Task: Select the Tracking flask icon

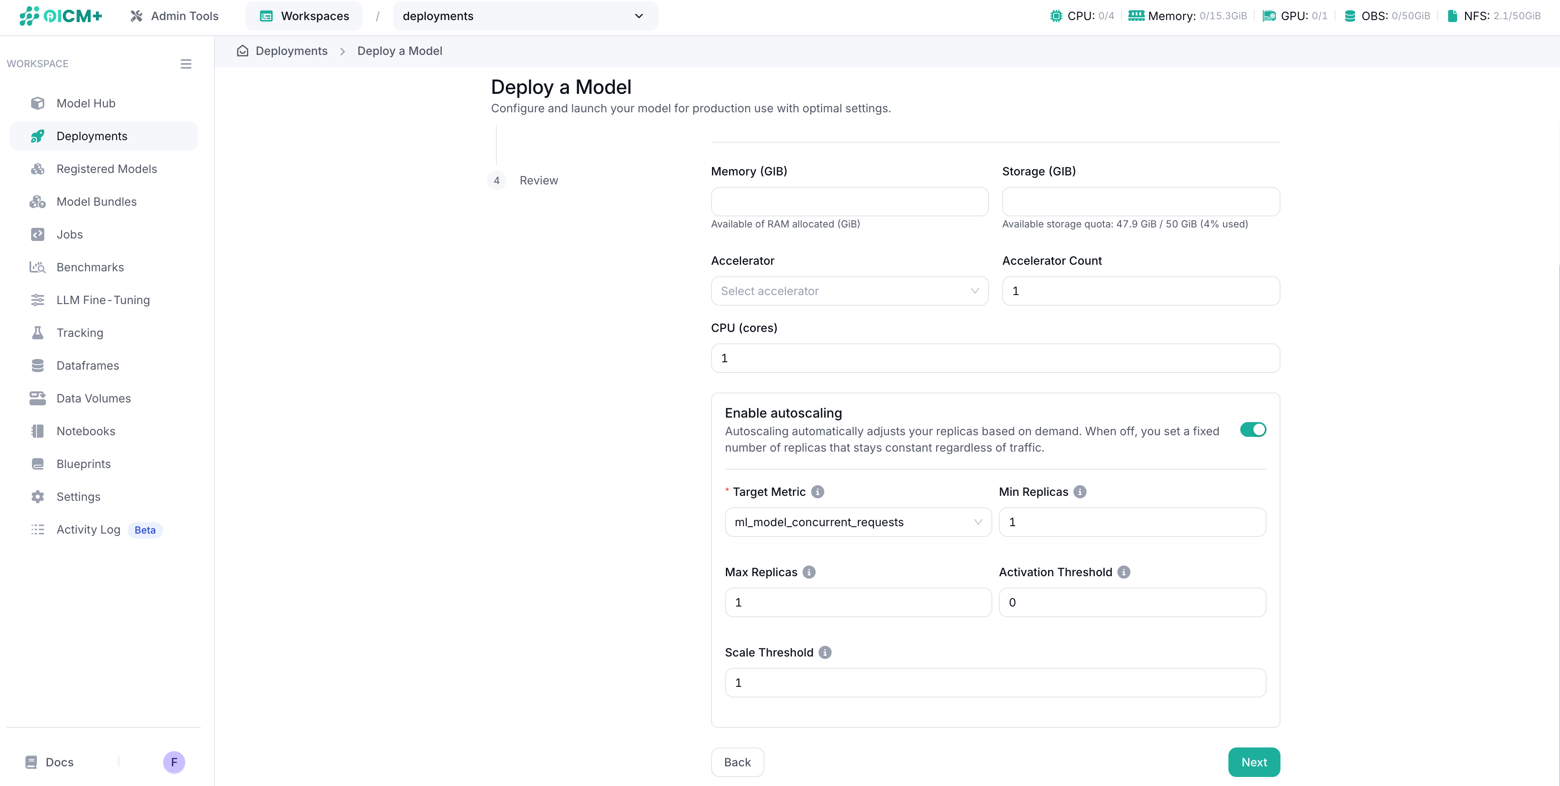Action: 38,332
